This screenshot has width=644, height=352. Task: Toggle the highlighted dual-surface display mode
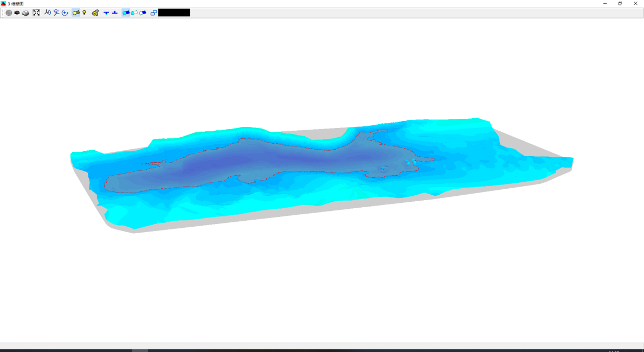coord(125,12)
